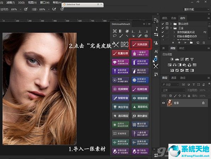The width and height of the screenshot is (211, 159).
Task: Click the lasso icon in DeliciousRetouch panel
Action: point(115,36)
